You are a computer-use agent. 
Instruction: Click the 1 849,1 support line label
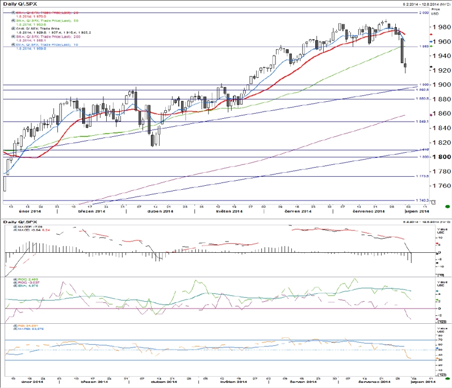tap(422, 122)
